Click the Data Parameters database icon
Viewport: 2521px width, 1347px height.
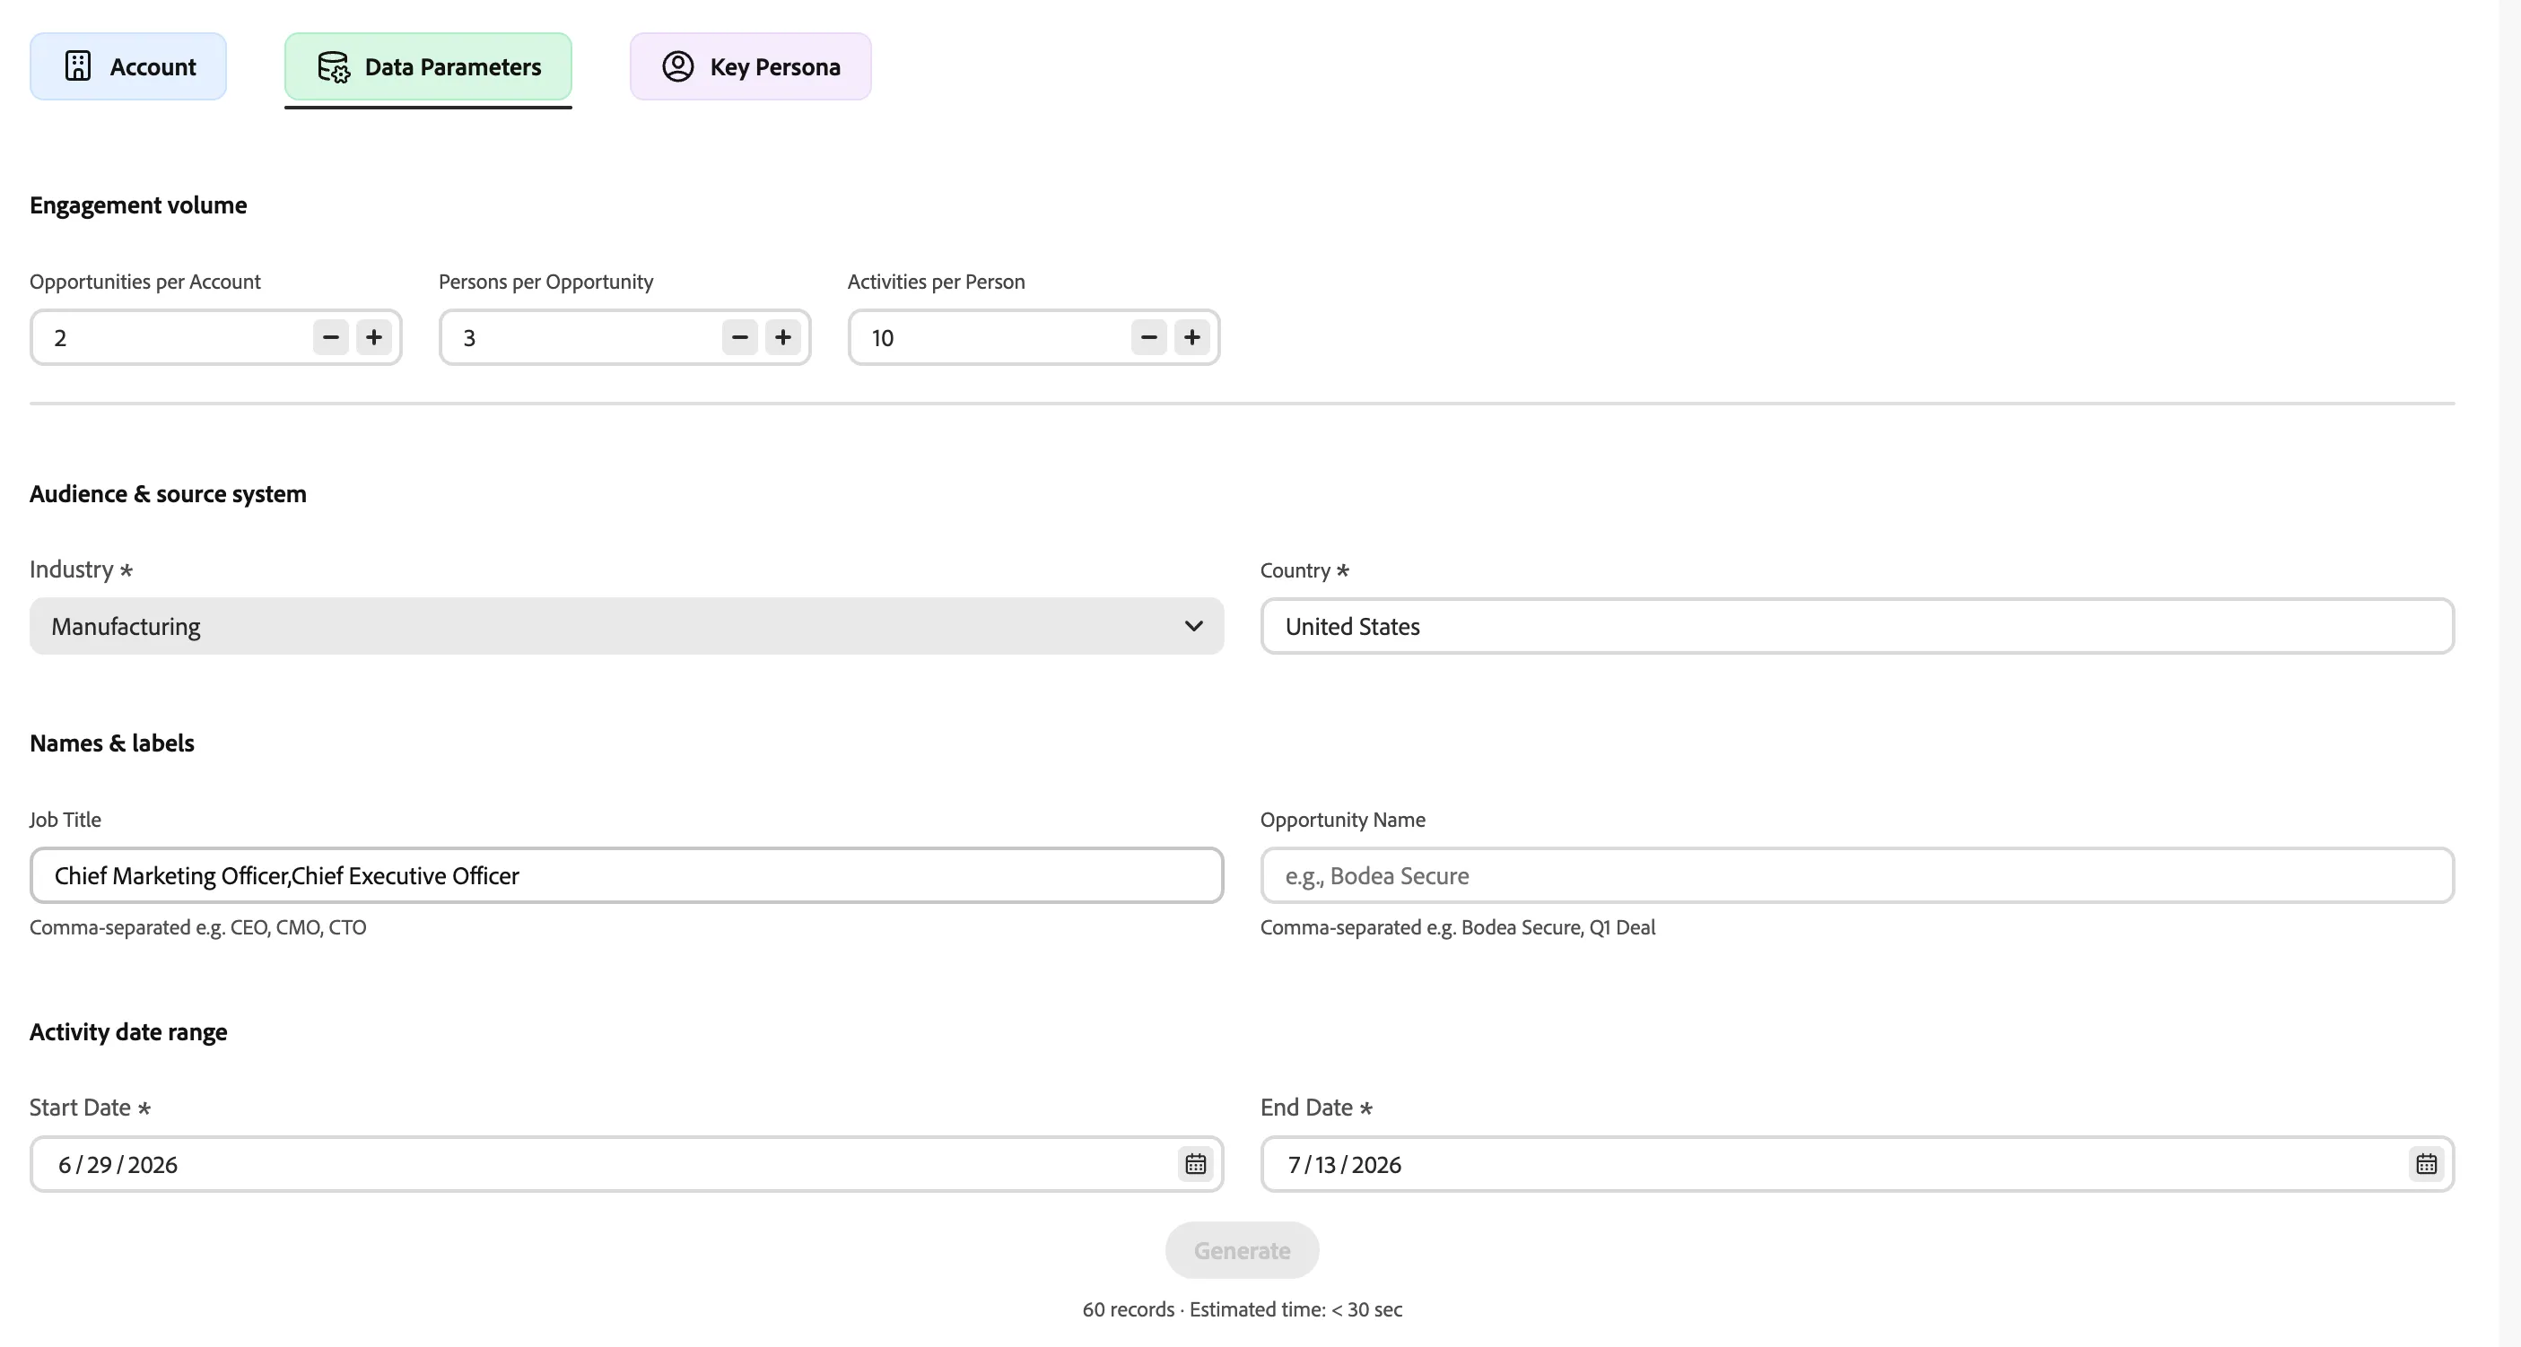(x=334, y=66)
